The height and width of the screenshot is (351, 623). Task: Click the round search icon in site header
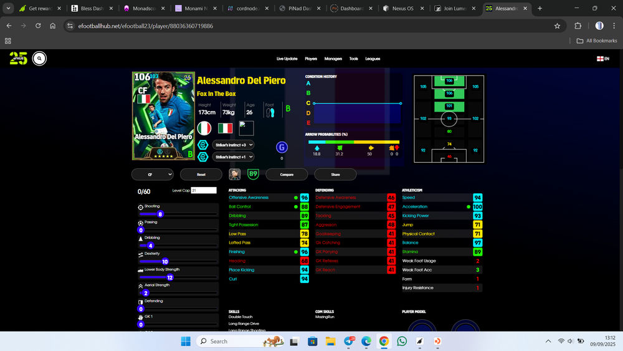[39, 59]
